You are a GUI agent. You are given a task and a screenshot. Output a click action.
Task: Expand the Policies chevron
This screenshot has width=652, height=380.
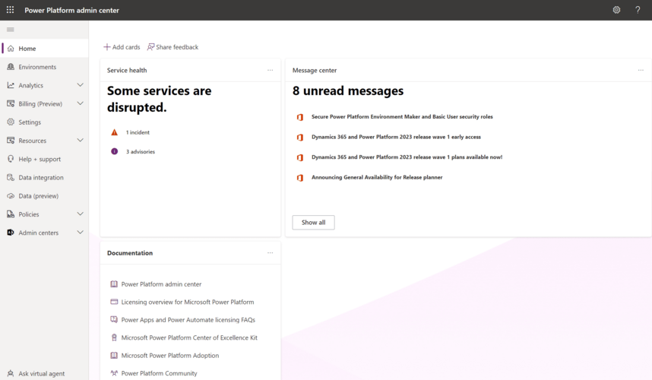(81, 214)
